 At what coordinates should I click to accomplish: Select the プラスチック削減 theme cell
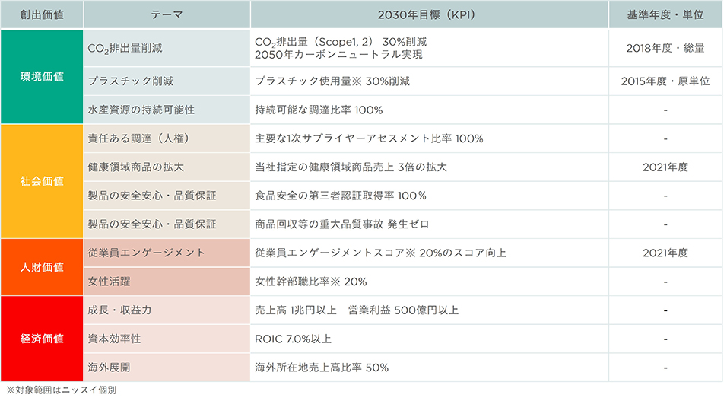tap(167, 81)
